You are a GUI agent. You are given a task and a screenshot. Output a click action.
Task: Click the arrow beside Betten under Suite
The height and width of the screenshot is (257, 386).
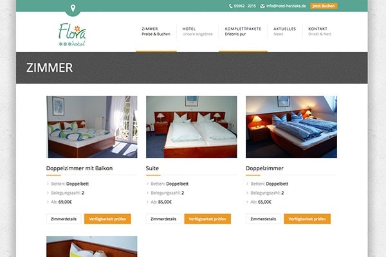147,184
